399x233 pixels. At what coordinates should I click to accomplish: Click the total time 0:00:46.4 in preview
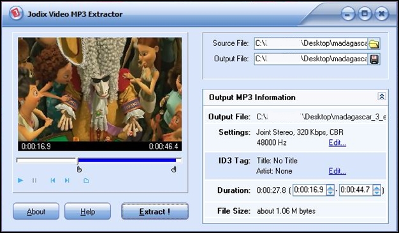[x=163, y=146]
